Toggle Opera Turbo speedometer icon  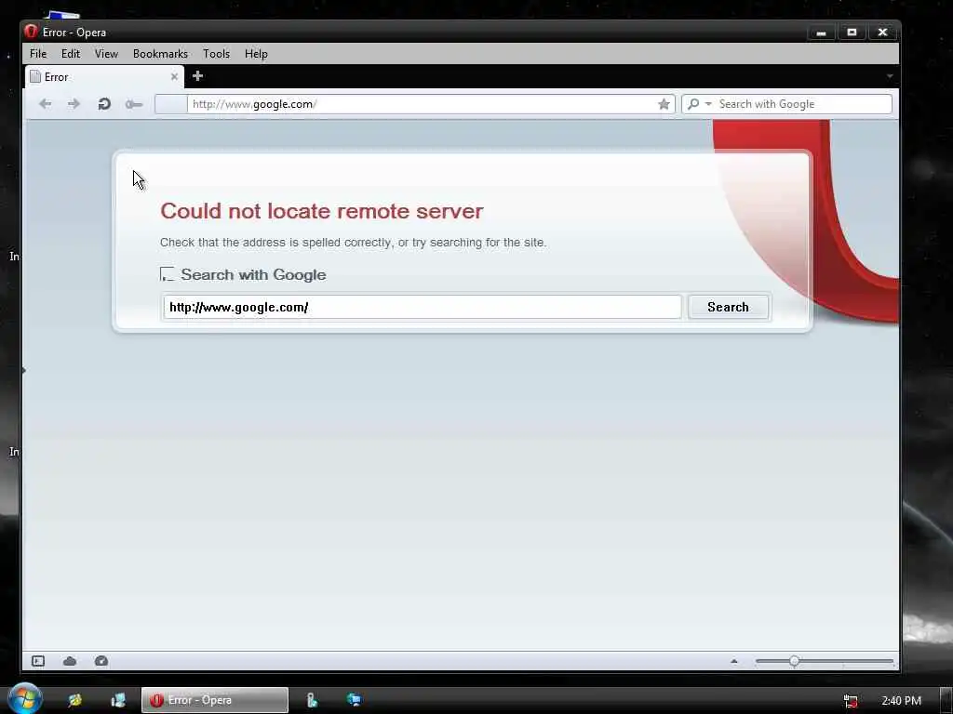coord(101,661)
